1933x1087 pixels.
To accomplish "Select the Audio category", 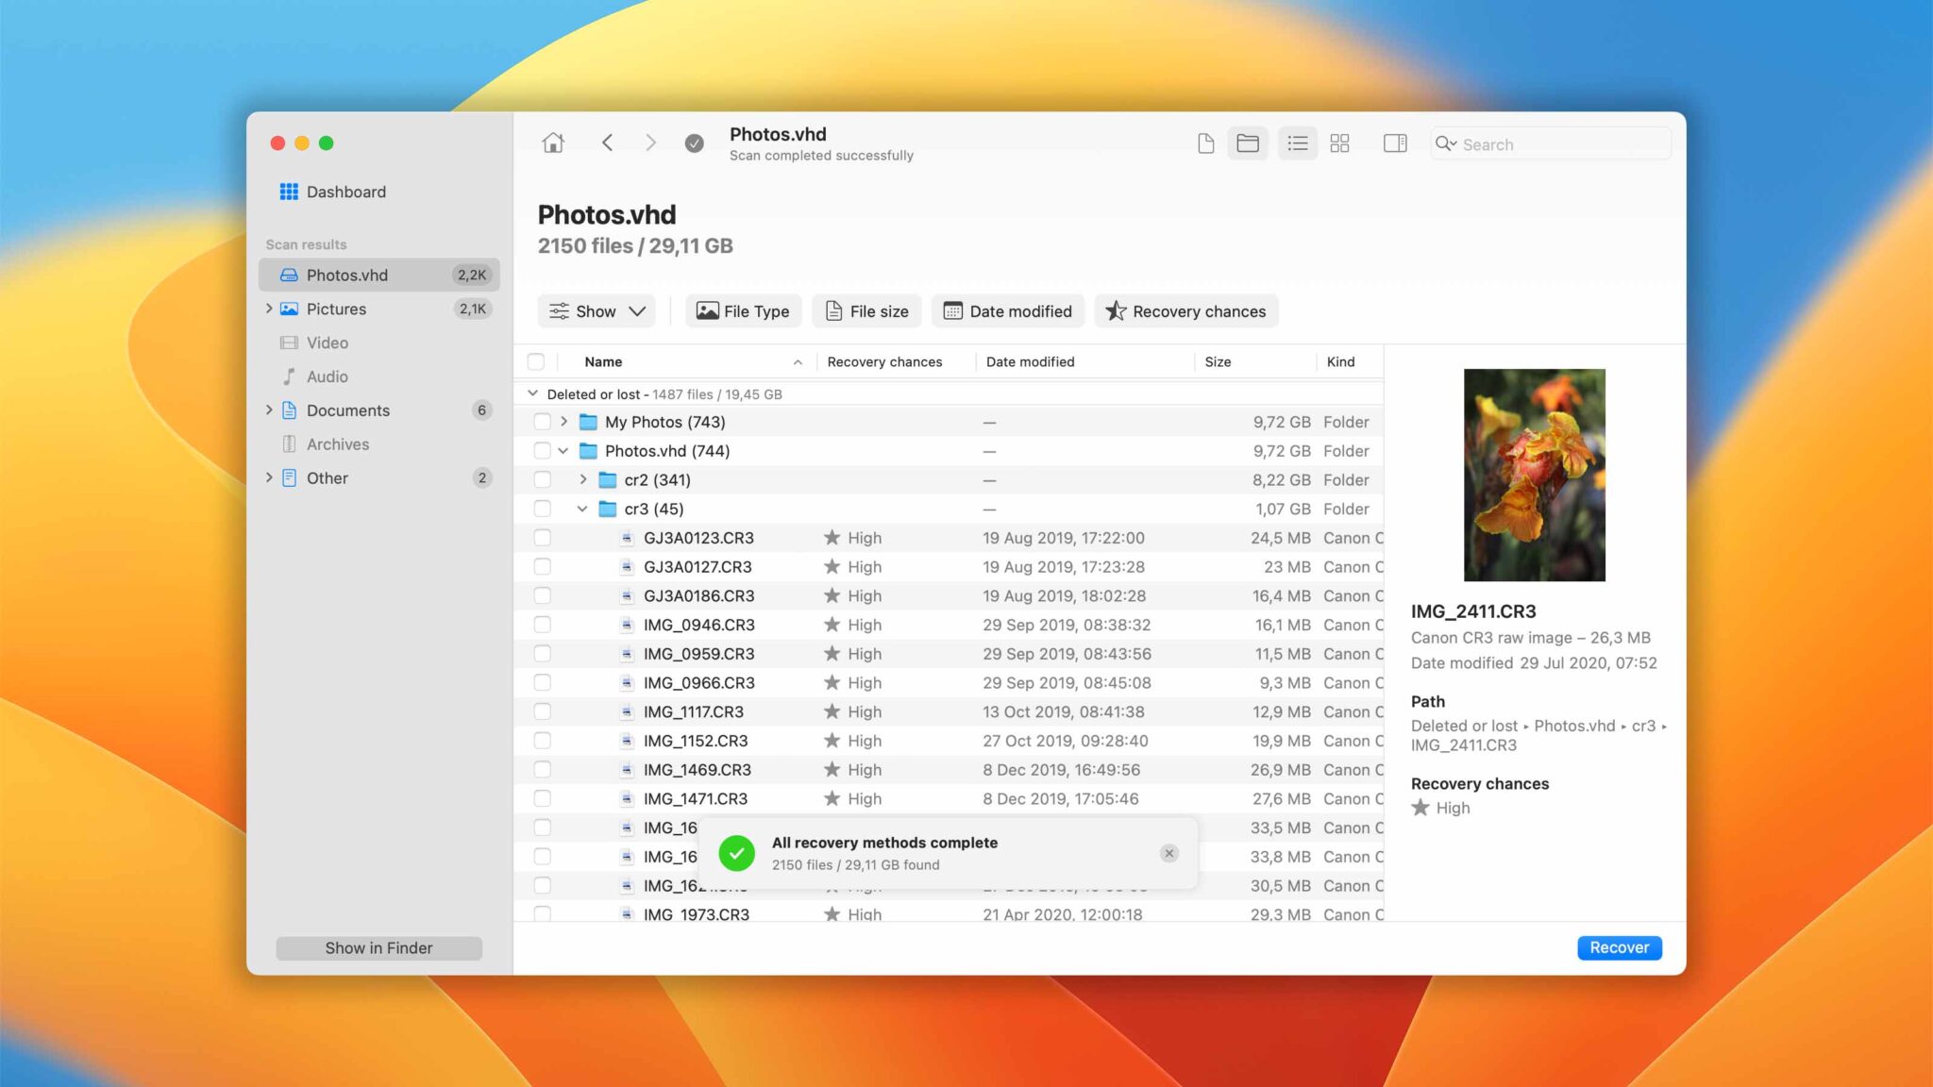I will pyautogui.click(x=326, y=376).
